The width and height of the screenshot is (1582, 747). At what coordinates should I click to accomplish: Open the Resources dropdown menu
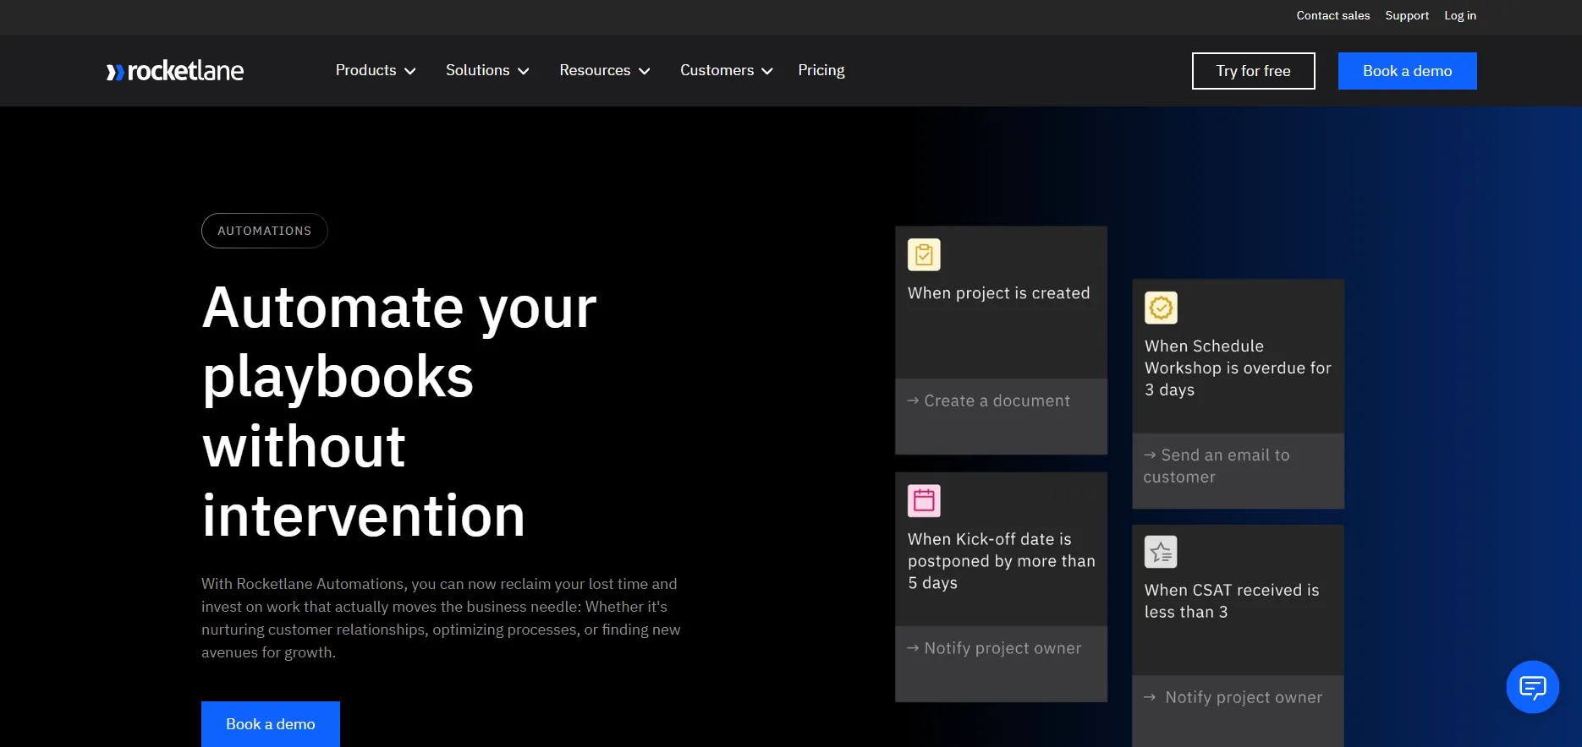(x=604, y=71)
